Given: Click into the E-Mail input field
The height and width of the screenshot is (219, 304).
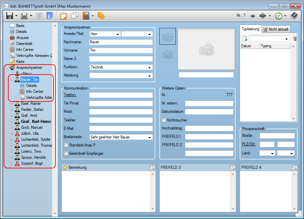Looking at the screenshot, I should point(121,128).
